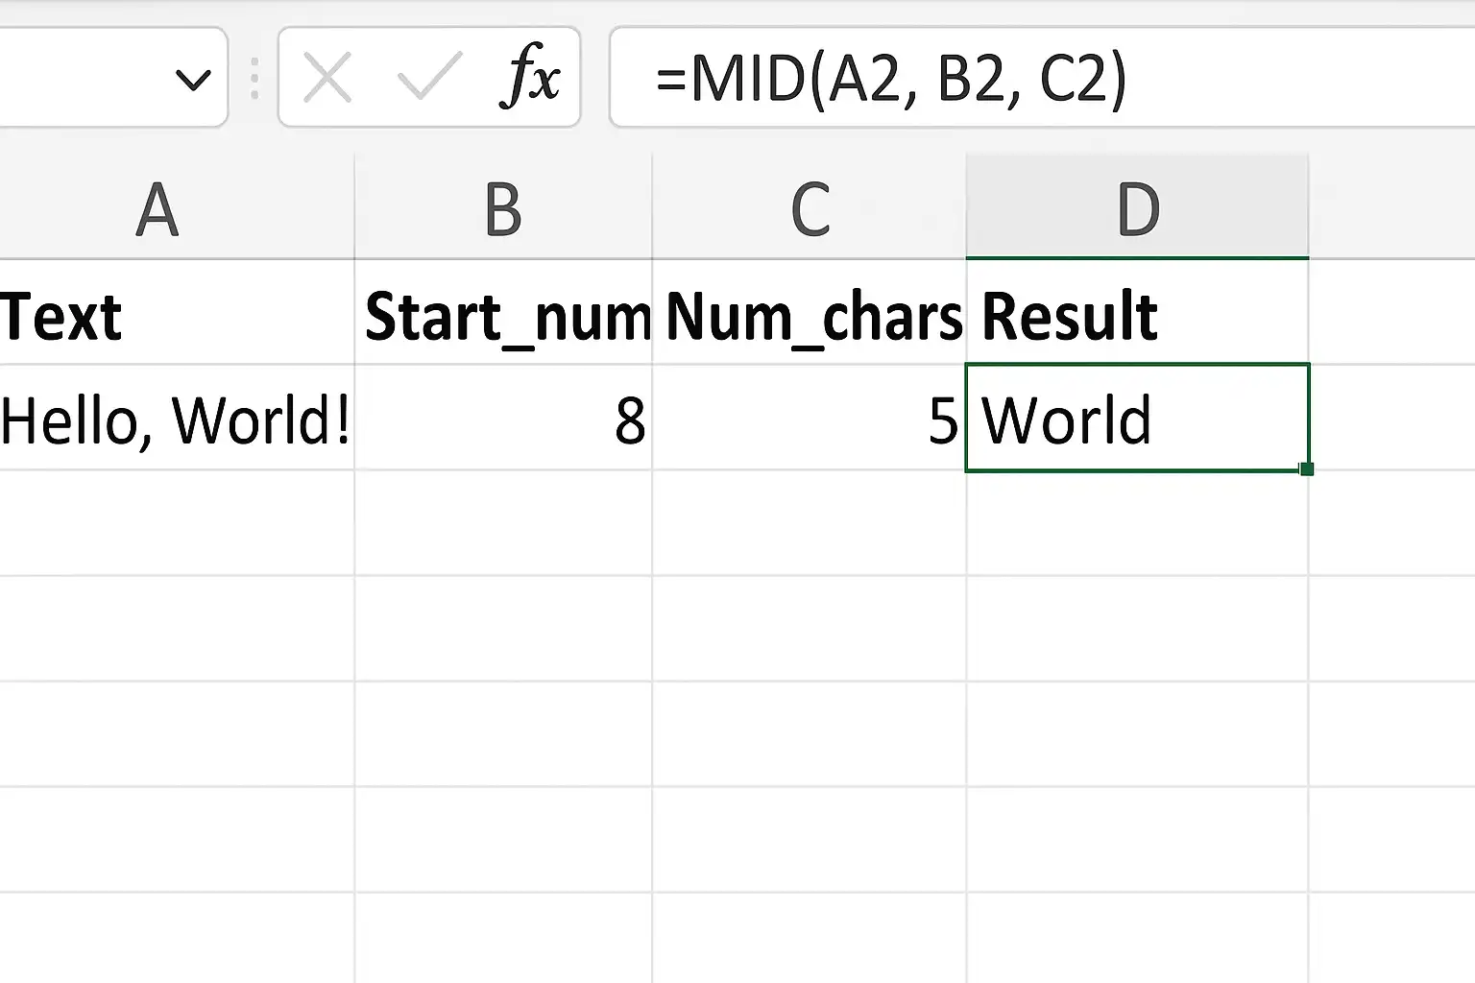Select the cell containing Hello, World!
1475x983 pixels.
(x=177, y=419)
